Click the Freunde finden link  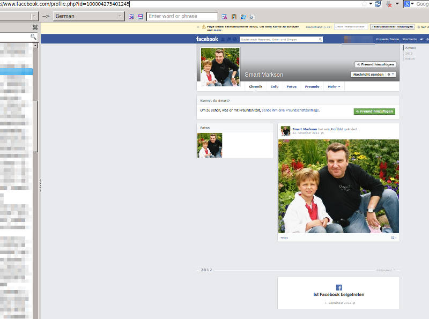click(x=387, y=39)
